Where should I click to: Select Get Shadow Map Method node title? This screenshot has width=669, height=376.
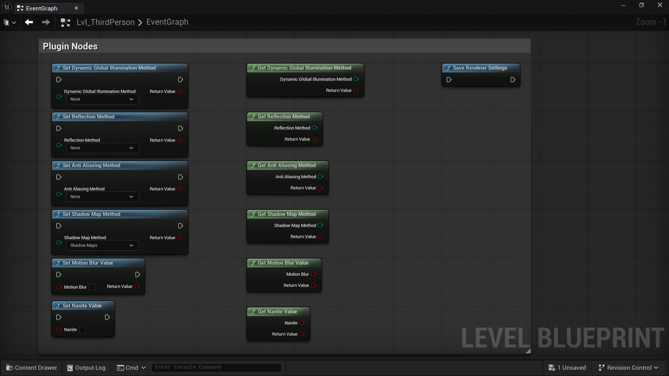pos(287,214)
